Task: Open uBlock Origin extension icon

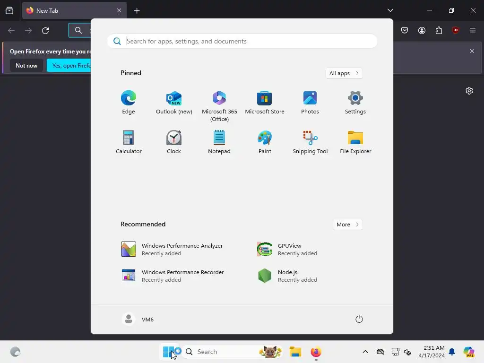Action: pyautogui.click(x=455, y=30)
